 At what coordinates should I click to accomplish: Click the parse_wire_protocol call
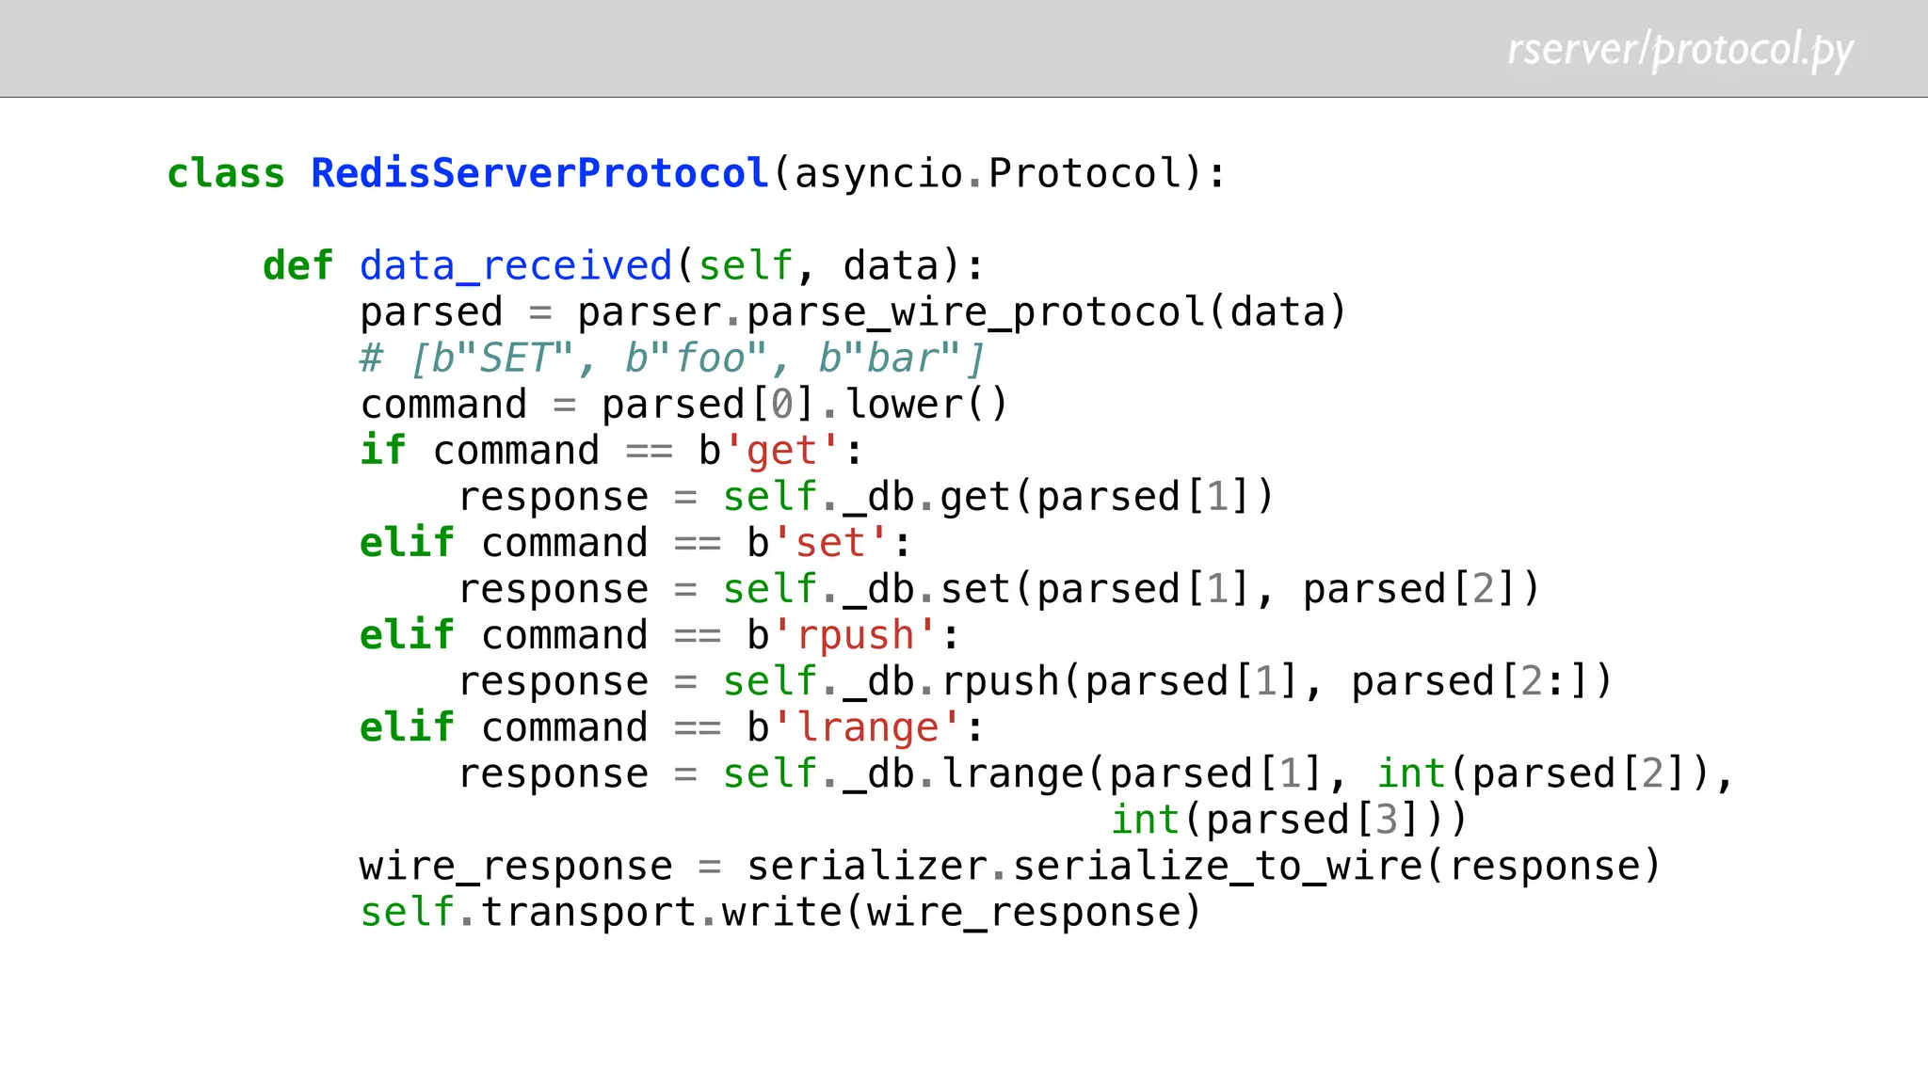tap(1047, 312)
